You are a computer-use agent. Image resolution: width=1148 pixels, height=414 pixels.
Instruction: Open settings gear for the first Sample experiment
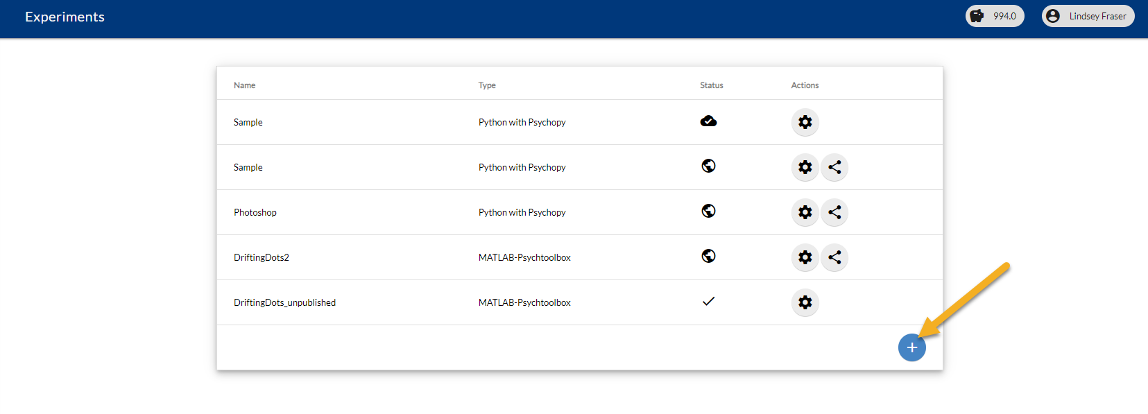point(805,122)
